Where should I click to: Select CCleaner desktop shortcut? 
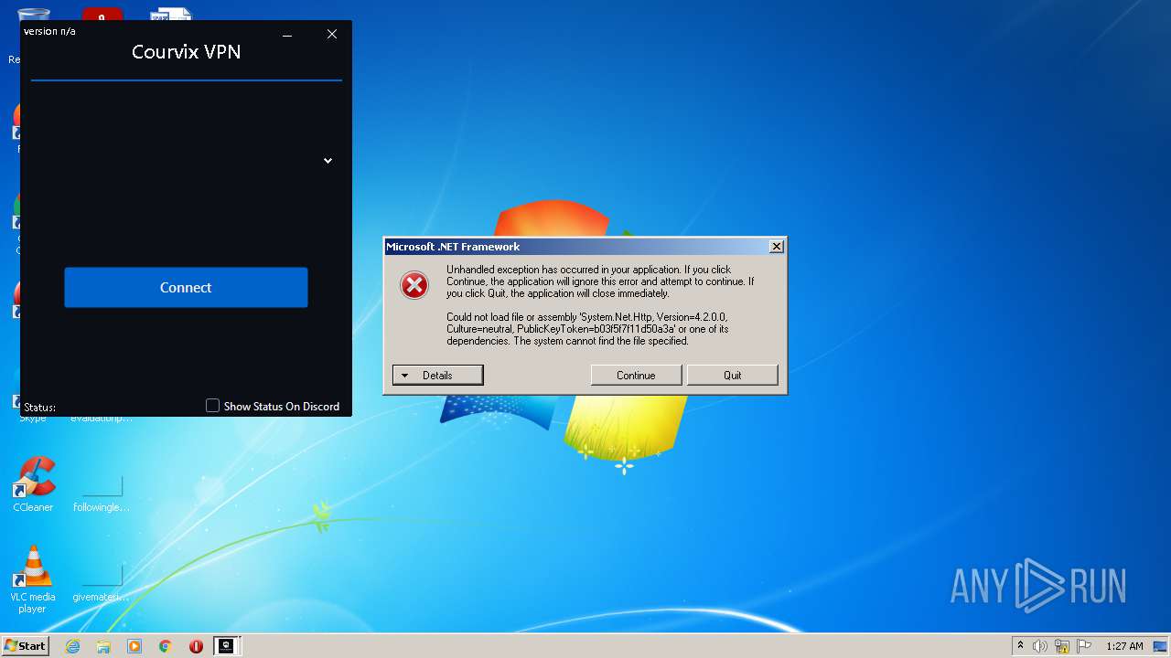tap(33, 485)
